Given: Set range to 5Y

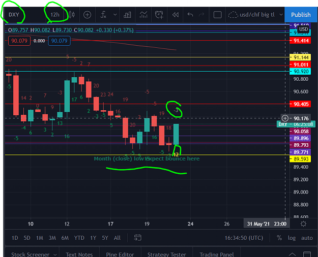Looking at the screenshot, I should 105,238.
